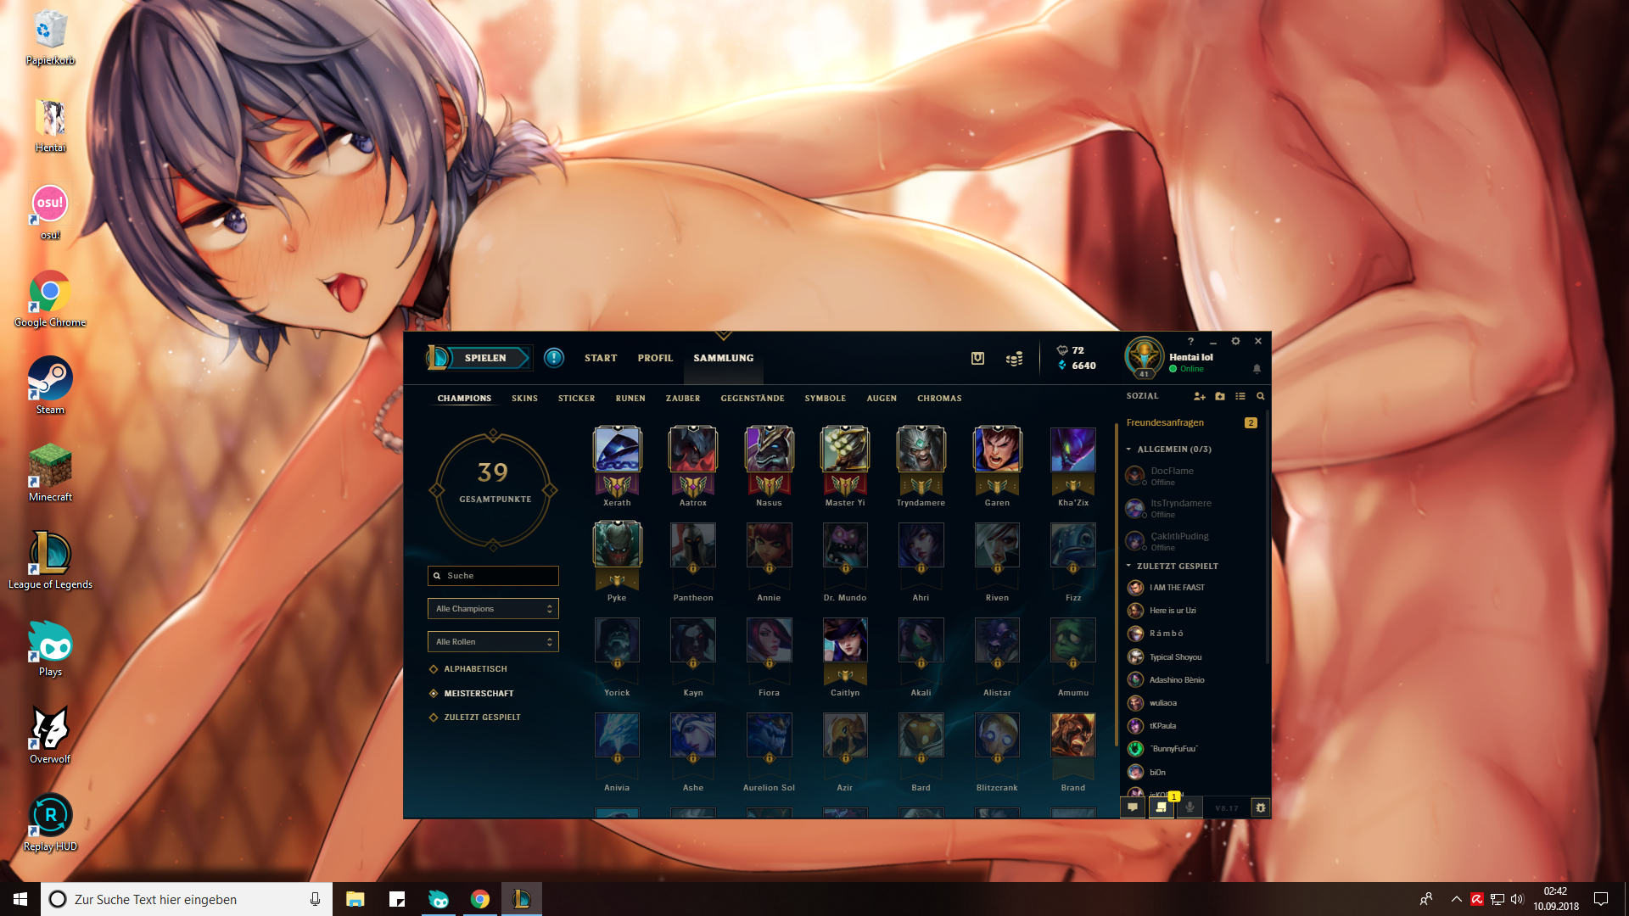Go to the START page

click(x=601, y=358)
